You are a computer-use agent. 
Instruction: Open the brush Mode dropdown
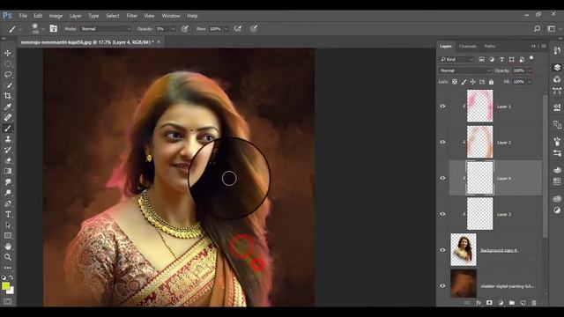click(x=106, y=29)
